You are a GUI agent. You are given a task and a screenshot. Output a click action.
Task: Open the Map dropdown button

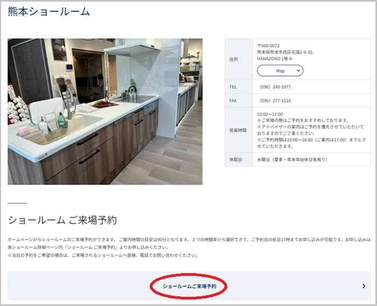coord(280,71)
